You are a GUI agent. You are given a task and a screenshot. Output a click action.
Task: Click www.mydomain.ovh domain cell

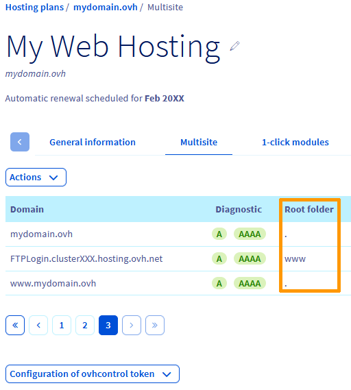tap(53, 283)
